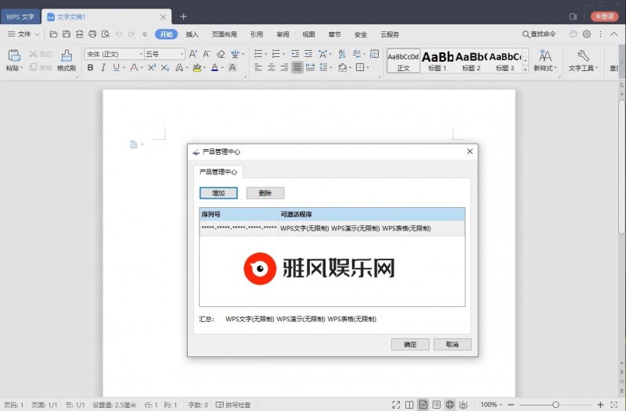Click the zoom slider handle

556,405
